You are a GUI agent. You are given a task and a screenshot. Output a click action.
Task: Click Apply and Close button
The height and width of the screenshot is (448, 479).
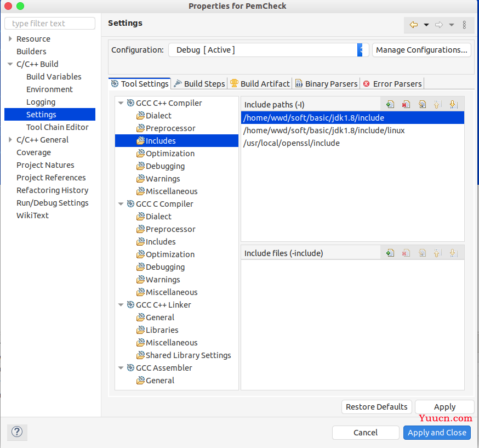pyautogui.click(x=437, y=433)
